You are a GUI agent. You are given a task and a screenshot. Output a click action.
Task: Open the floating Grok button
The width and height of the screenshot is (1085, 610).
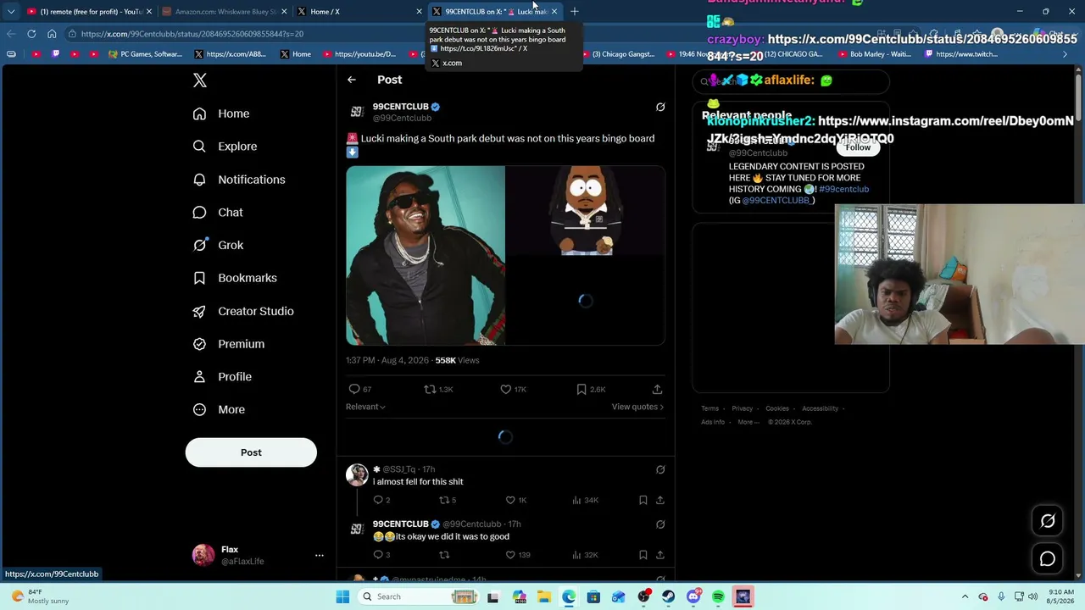(x=1048, y=521)
